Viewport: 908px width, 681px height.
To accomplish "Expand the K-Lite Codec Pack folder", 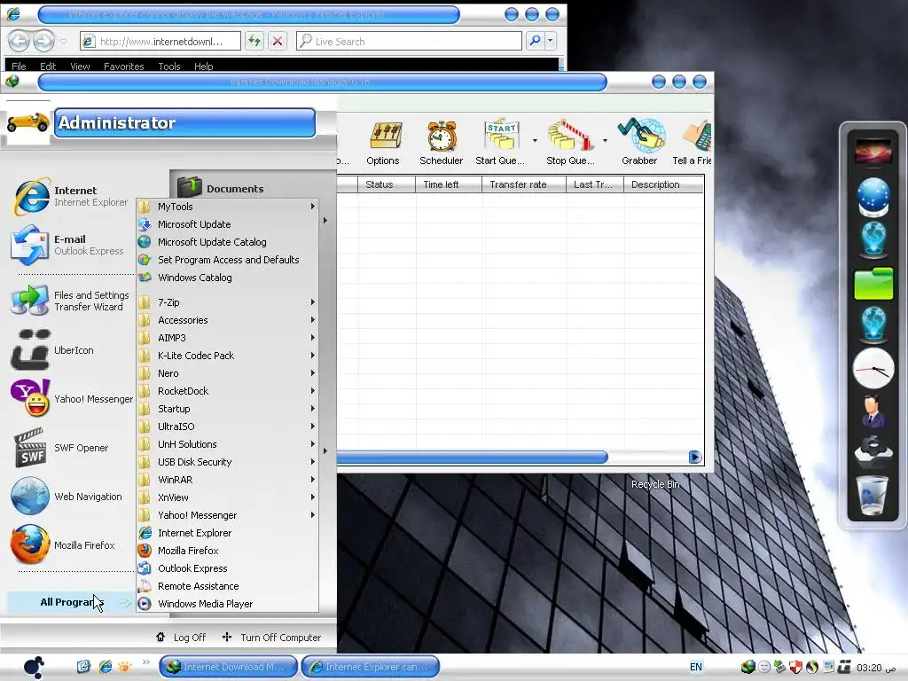I will pos(228,356).
